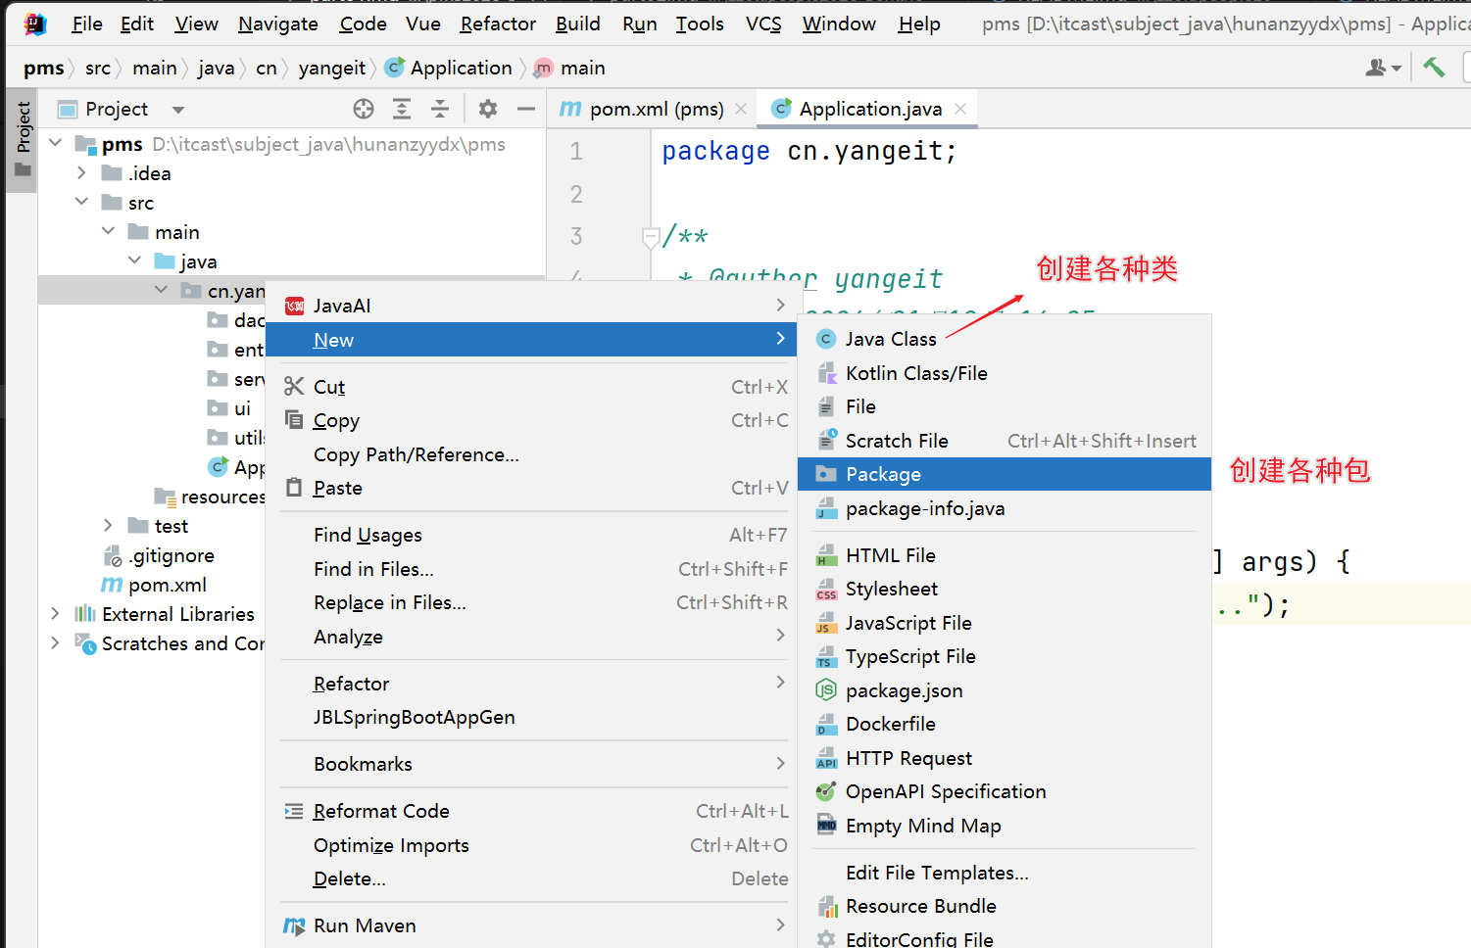Close the pom.xml (pms) editor tab
The height and width of the screenshot is (948, 1471).
pos(741,109)
